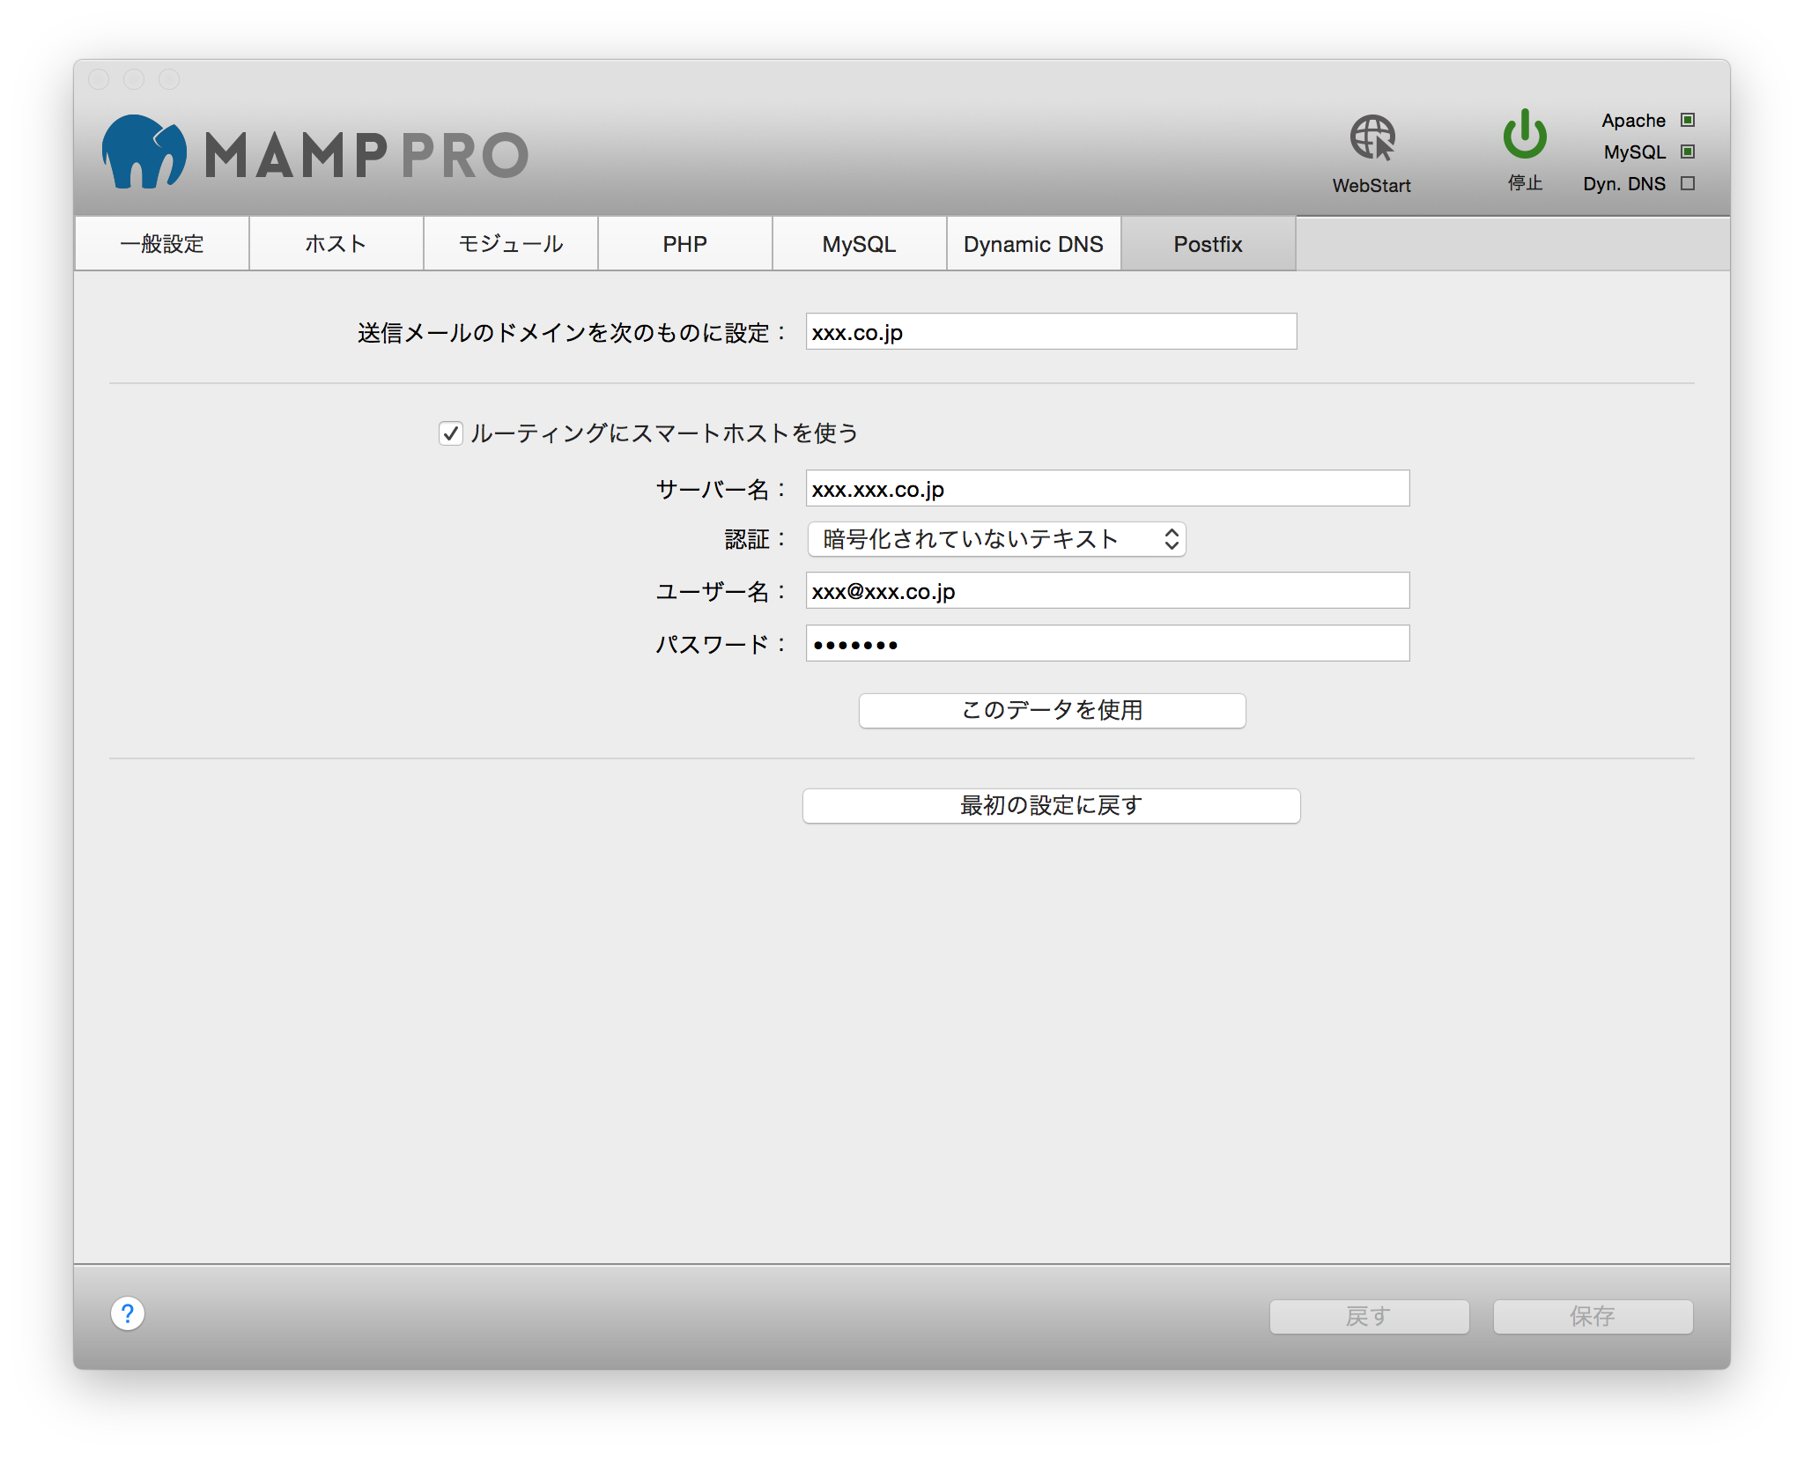This screenshot has height=1457, width=1804.
Task: Open help via the question mark icon
Action: pyautogui.click(x=129, y=1314)
